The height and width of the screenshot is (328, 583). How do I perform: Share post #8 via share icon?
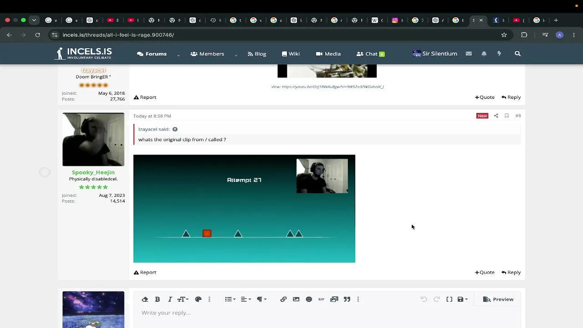(x=496, y=116)
